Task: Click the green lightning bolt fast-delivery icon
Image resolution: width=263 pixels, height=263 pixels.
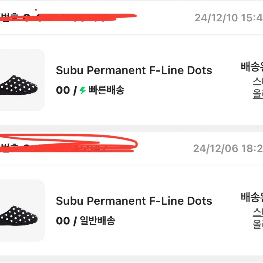Action: pyautogui.click(x=82, y=90)
